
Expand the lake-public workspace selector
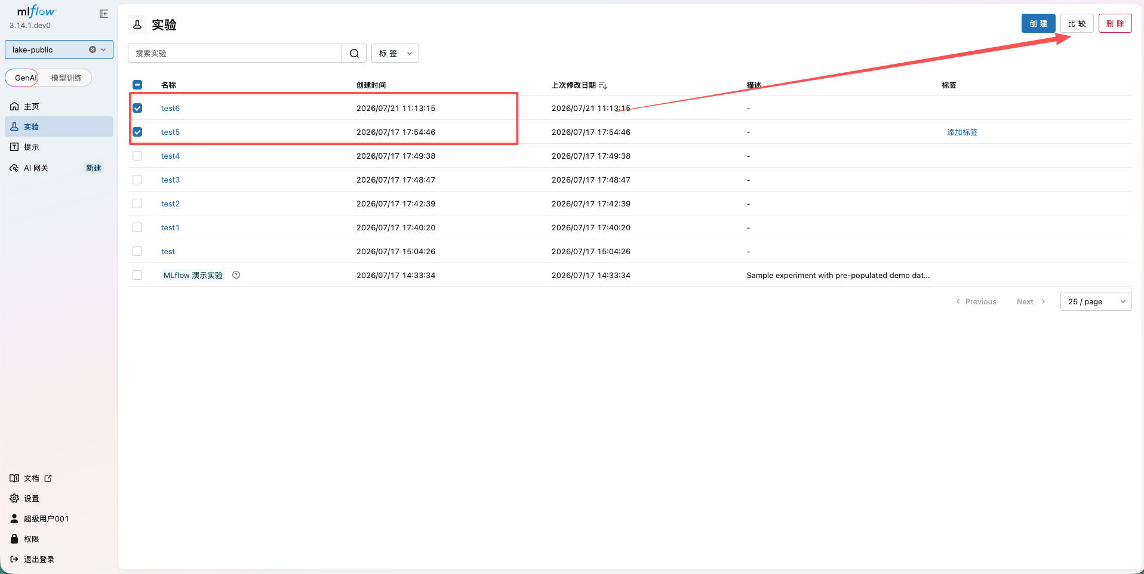[x=103, y=50]
